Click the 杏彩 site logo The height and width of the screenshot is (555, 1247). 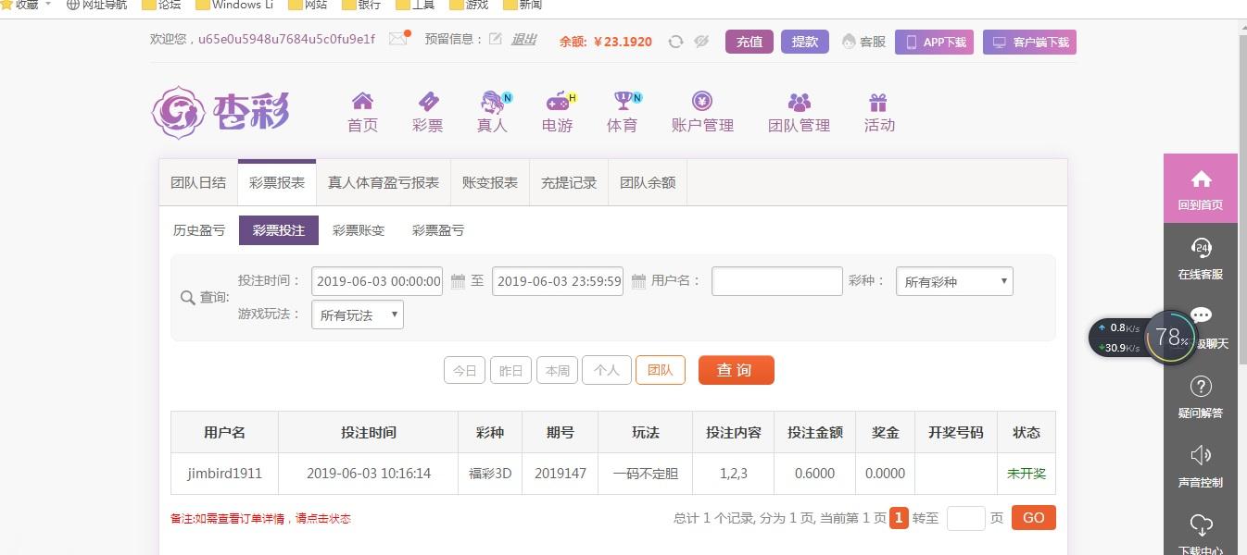coord(220,113)
